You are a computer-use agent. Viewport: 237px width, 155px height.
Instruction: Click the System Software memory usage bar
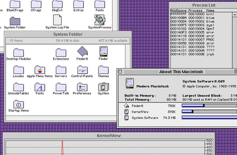(x=209, y=117)
